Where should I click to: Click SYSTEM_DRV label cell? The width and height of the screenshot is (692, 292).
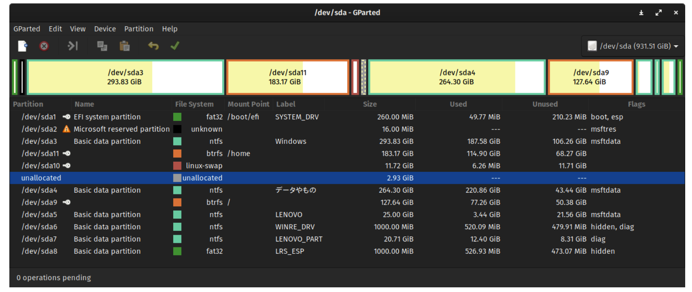(x=297, y=117)
